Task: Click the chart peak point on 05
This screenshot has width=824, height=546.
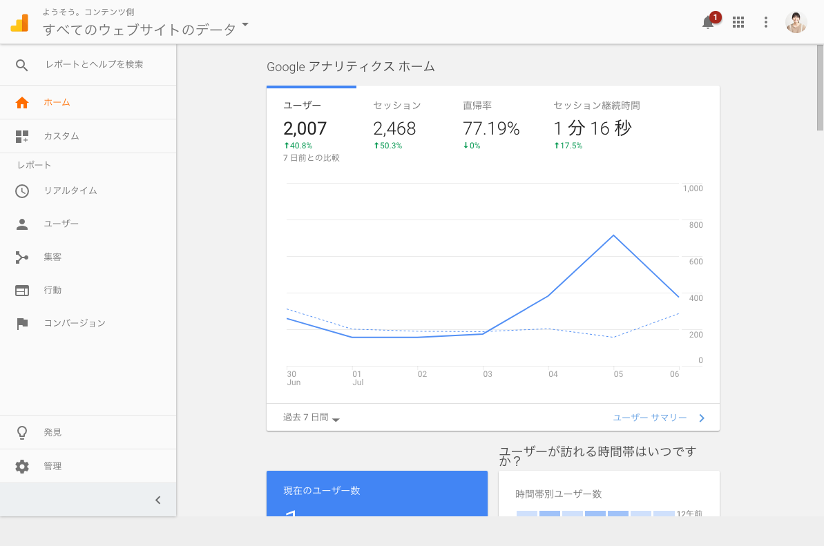Action: click(613, 235)
